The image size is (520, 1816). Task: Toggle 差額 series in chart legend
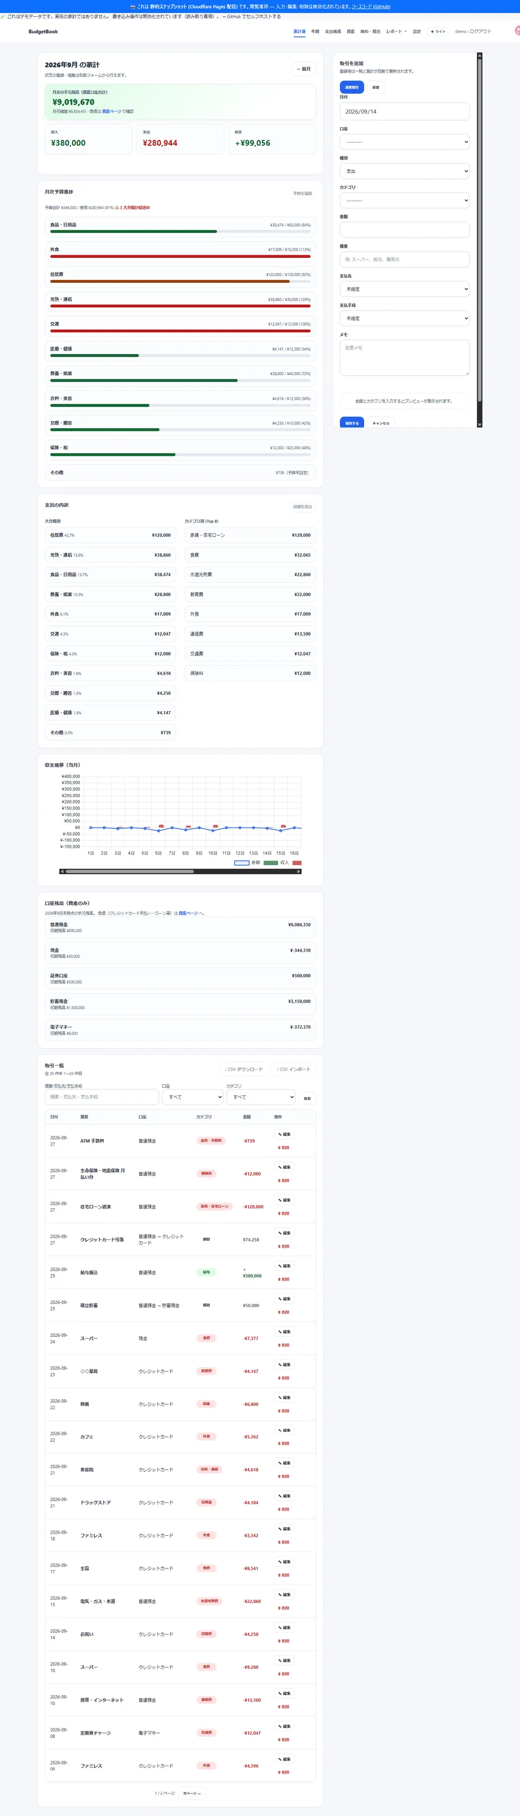pos(246,863)
